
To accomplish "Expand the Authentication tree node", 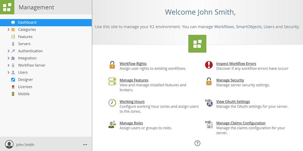I will pyautogui.click(x=8, y=51).
